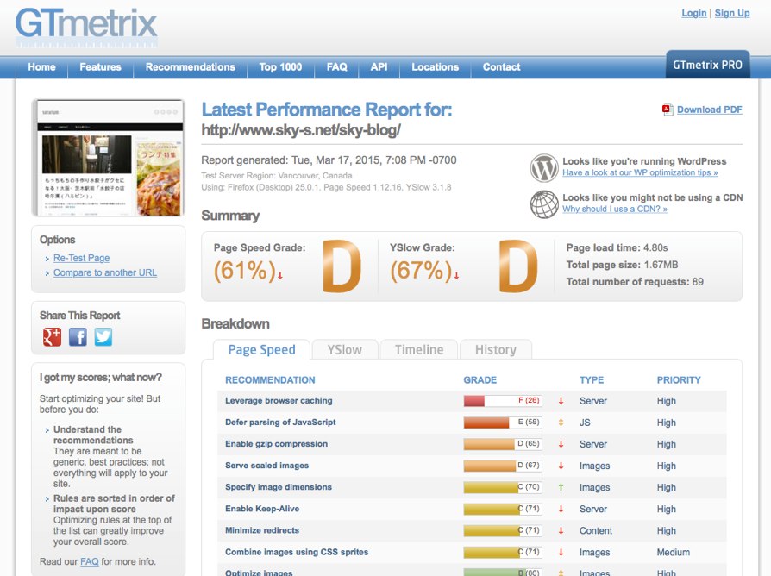Click the PDF icon beside Download PDF
Image resolution: width=771 pixels, height=576 pixels.
point(668,110)
